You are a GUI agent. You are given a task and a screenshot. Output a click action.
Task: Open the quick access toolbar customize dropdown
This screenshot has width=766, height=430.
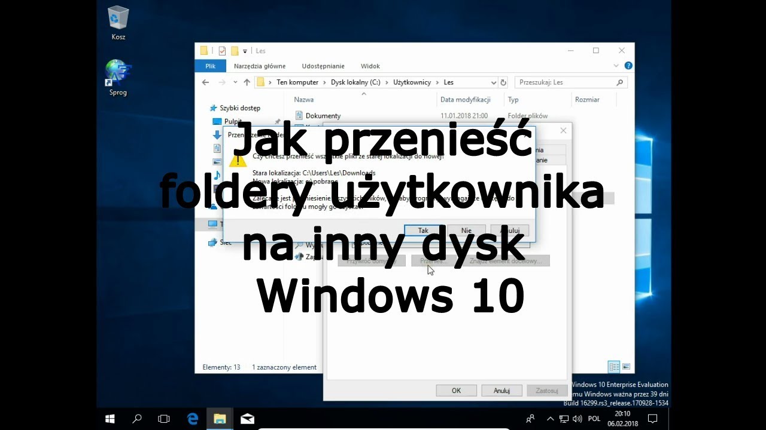(x=245, y=51)
